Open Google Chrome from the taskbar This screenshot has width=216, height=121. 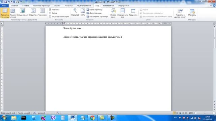[92, 118]
